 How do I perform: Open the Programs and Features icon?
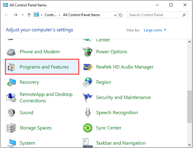pyautogui.click(x=11, y=67)
